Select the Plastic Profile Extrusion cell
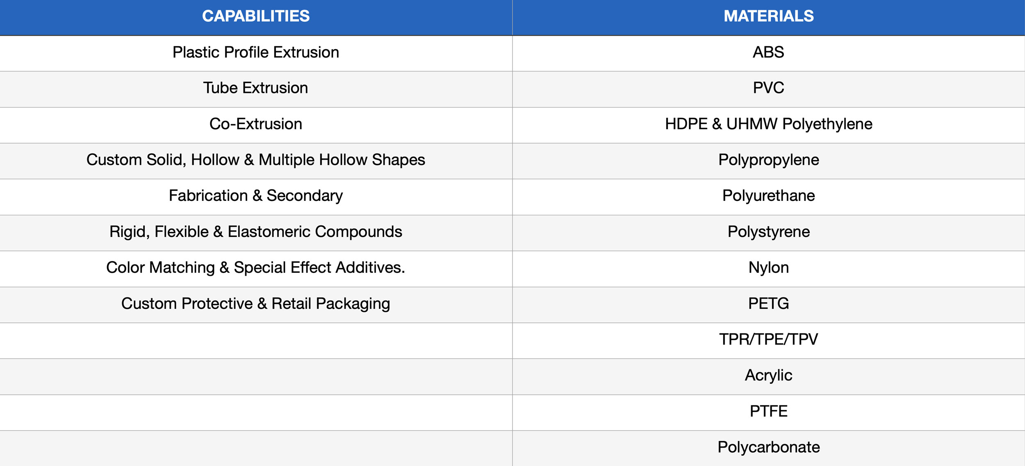1025x466 pixels. 256,52
